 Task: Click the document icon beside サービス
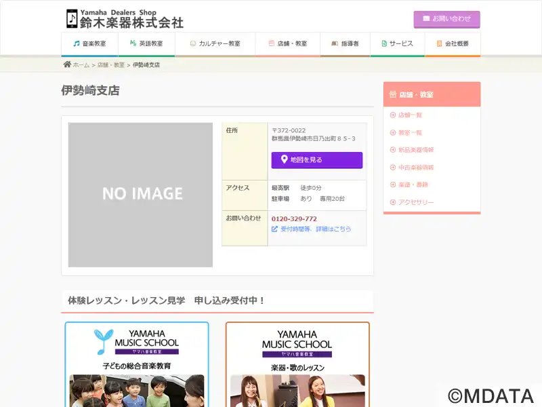coord(384,43)
